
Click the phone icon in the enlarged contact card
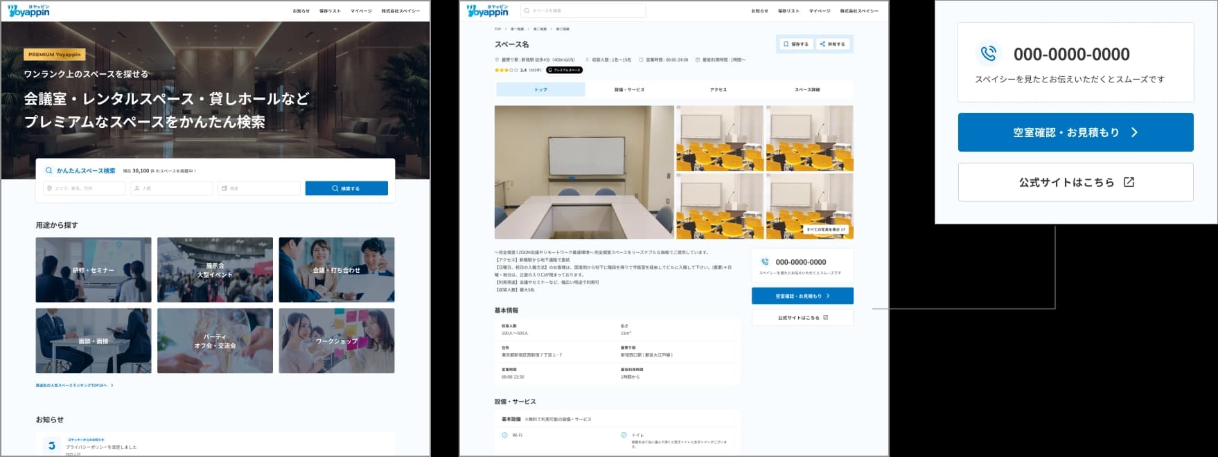click(988, 53)
